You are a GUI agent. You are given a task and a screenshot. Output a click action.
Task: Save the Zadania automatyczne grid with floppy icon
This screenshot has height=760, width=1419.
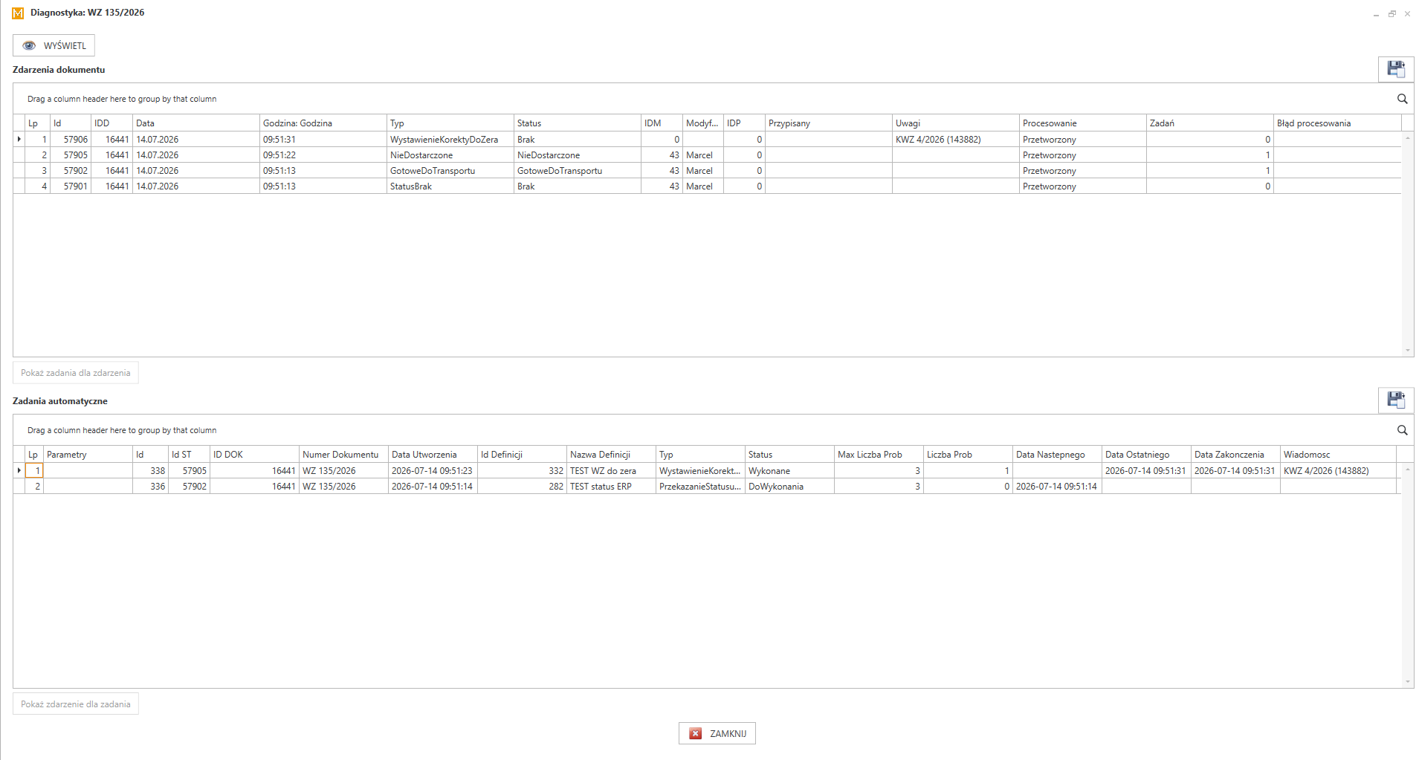[1396, 400]
